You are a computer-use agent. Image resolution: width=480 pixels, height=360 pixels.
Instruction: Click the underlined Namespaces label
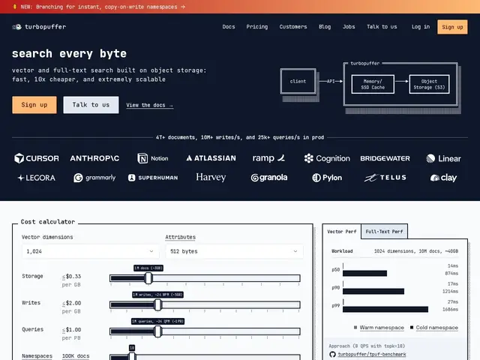[37, 356]
